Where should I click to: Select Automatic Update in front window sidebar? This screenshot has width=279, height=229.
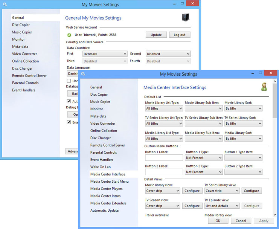tap(104, 211)
